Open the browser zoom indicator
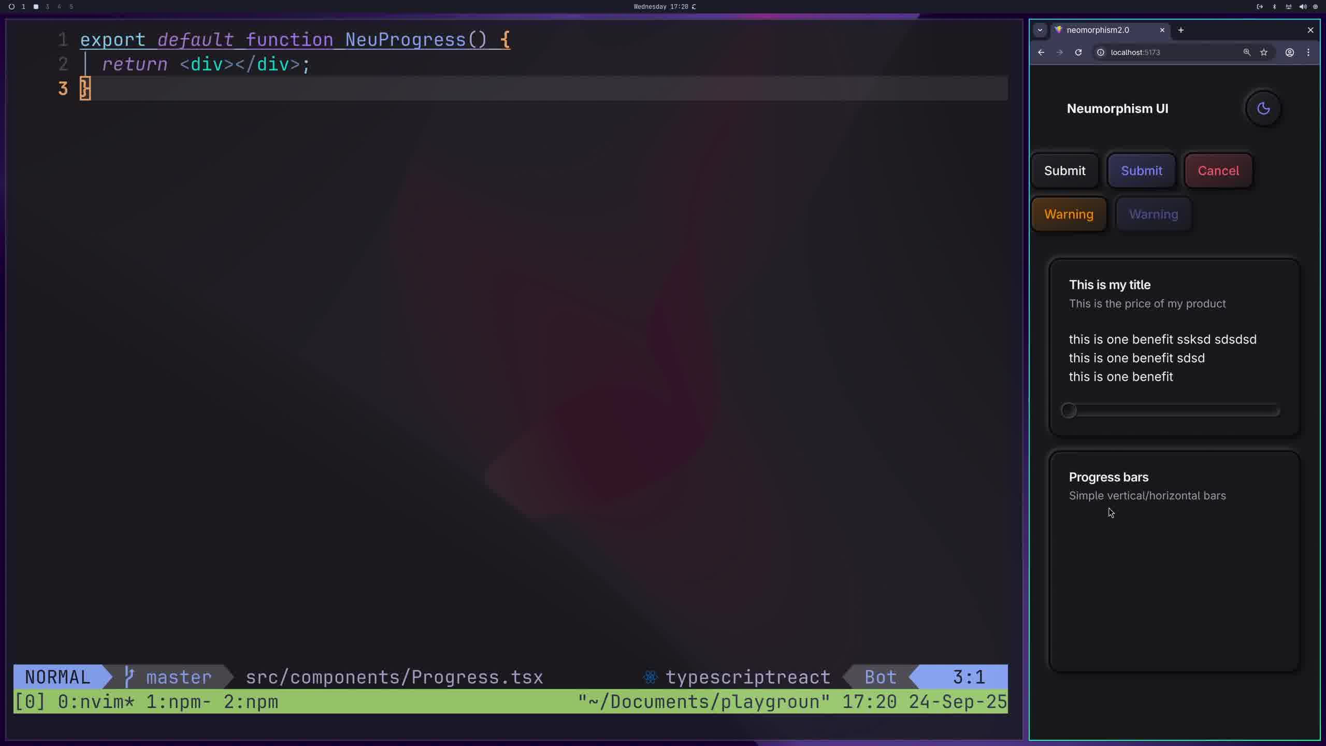This screenshot has height=746, width=1326. point(1247,52)
